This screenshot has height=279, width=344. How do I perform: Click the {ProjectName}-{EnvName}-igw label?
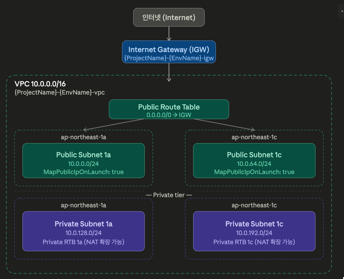[x=169, y=58]
